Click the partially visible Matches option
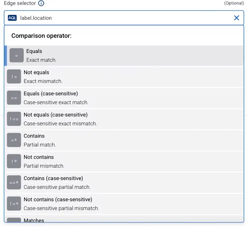This screenshot has height=227, width=248. click(124, 219)
